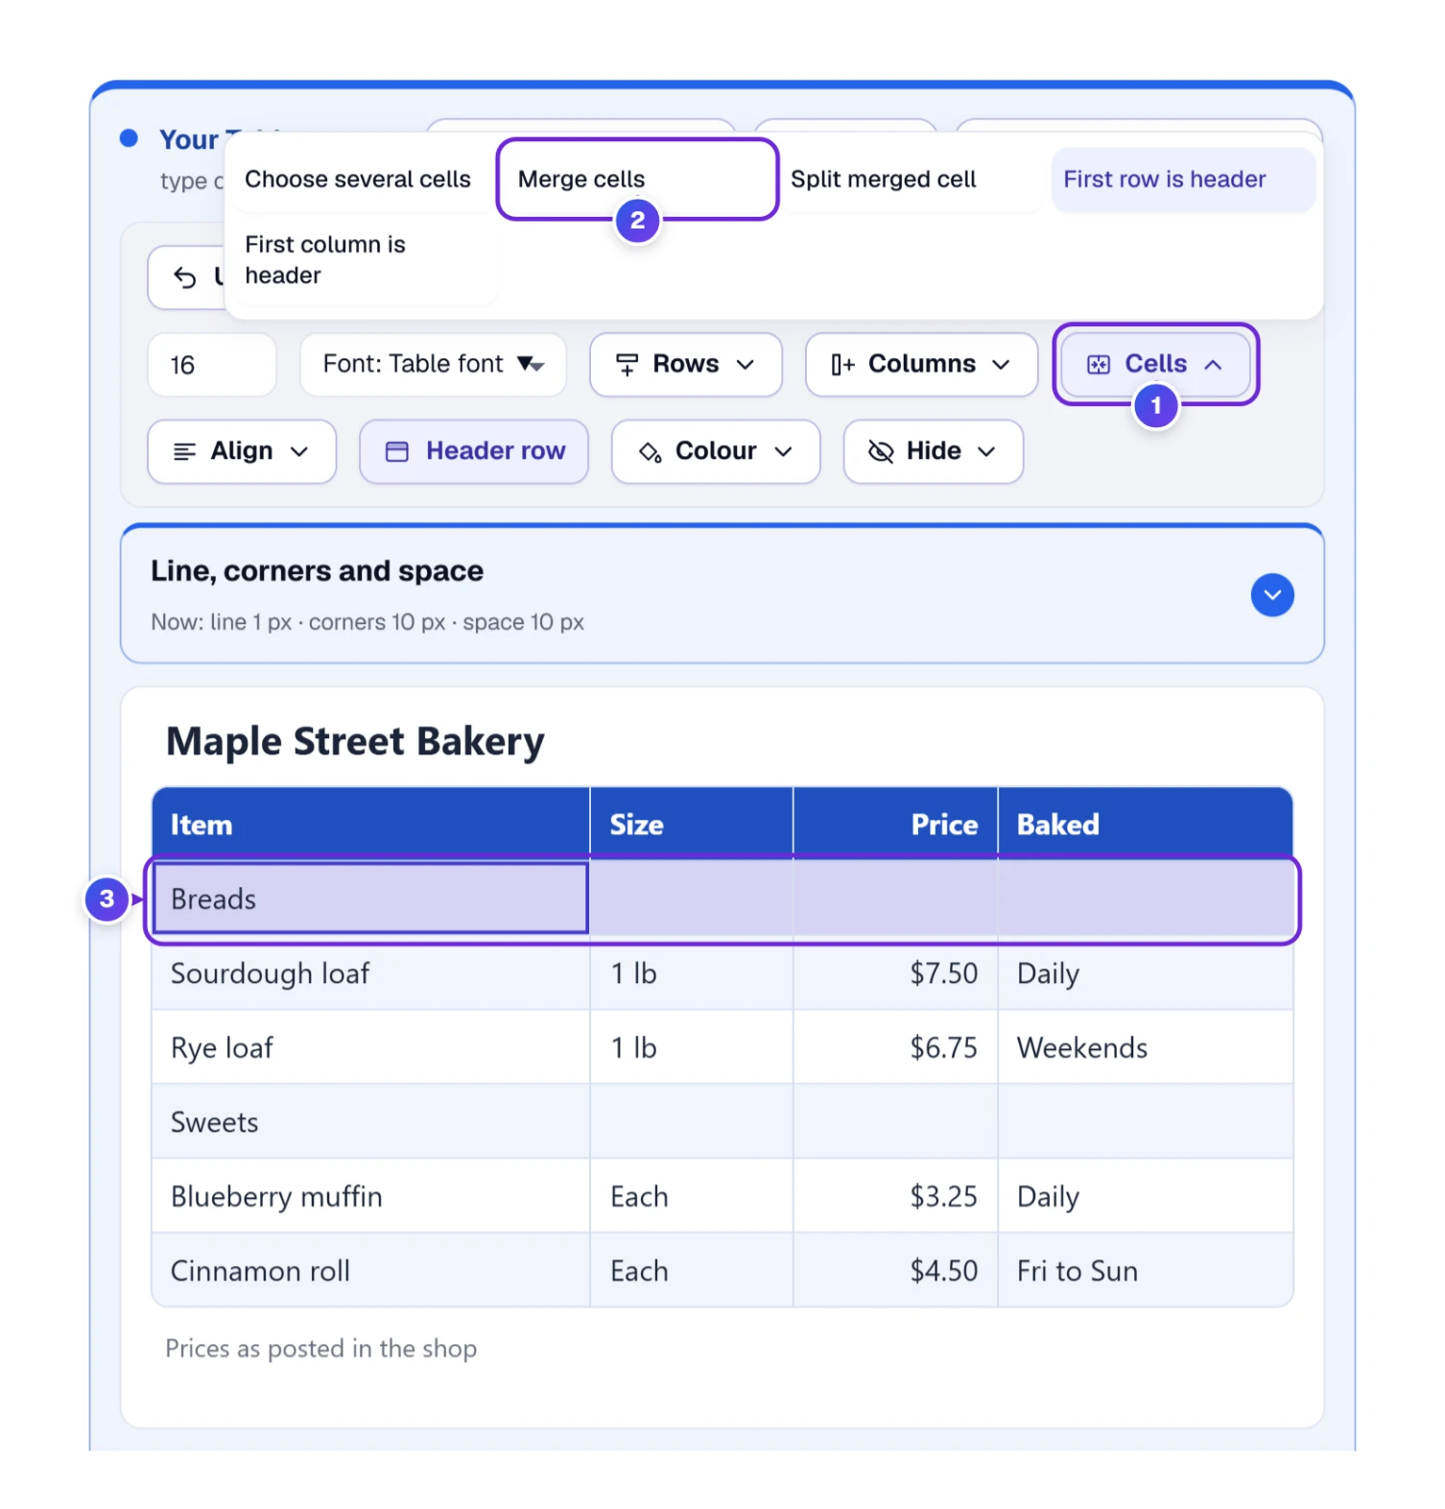
Task: Click the Sourdough loaf cell
Action: [x=370, y=973]
